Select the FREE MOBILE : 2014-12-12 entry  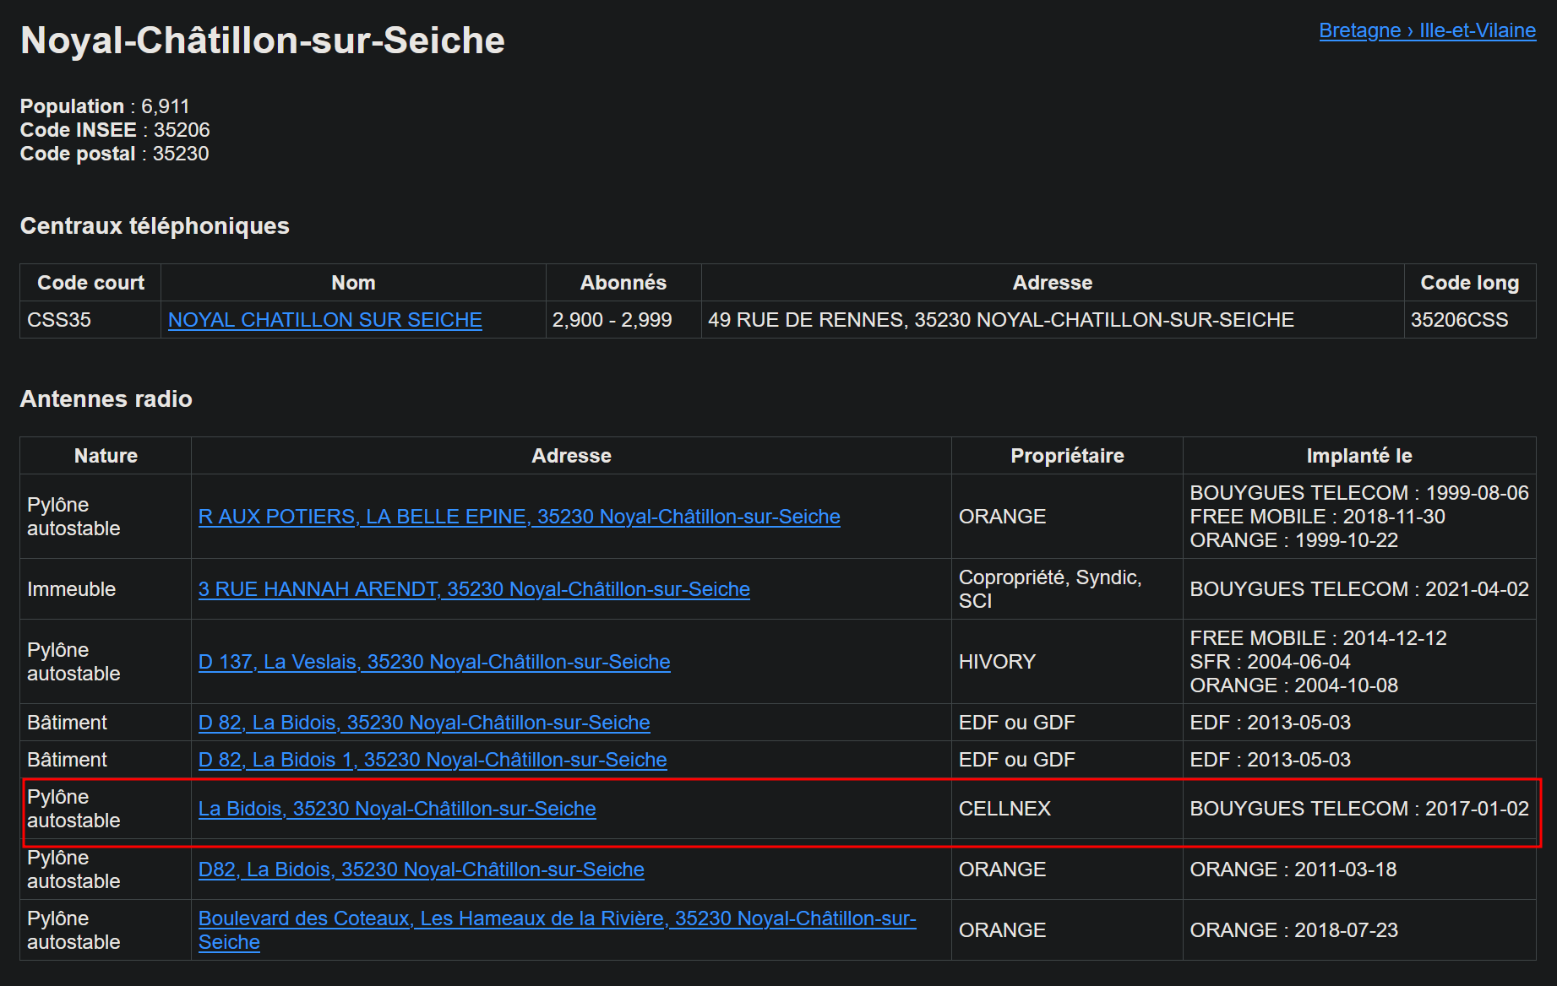1318,638
